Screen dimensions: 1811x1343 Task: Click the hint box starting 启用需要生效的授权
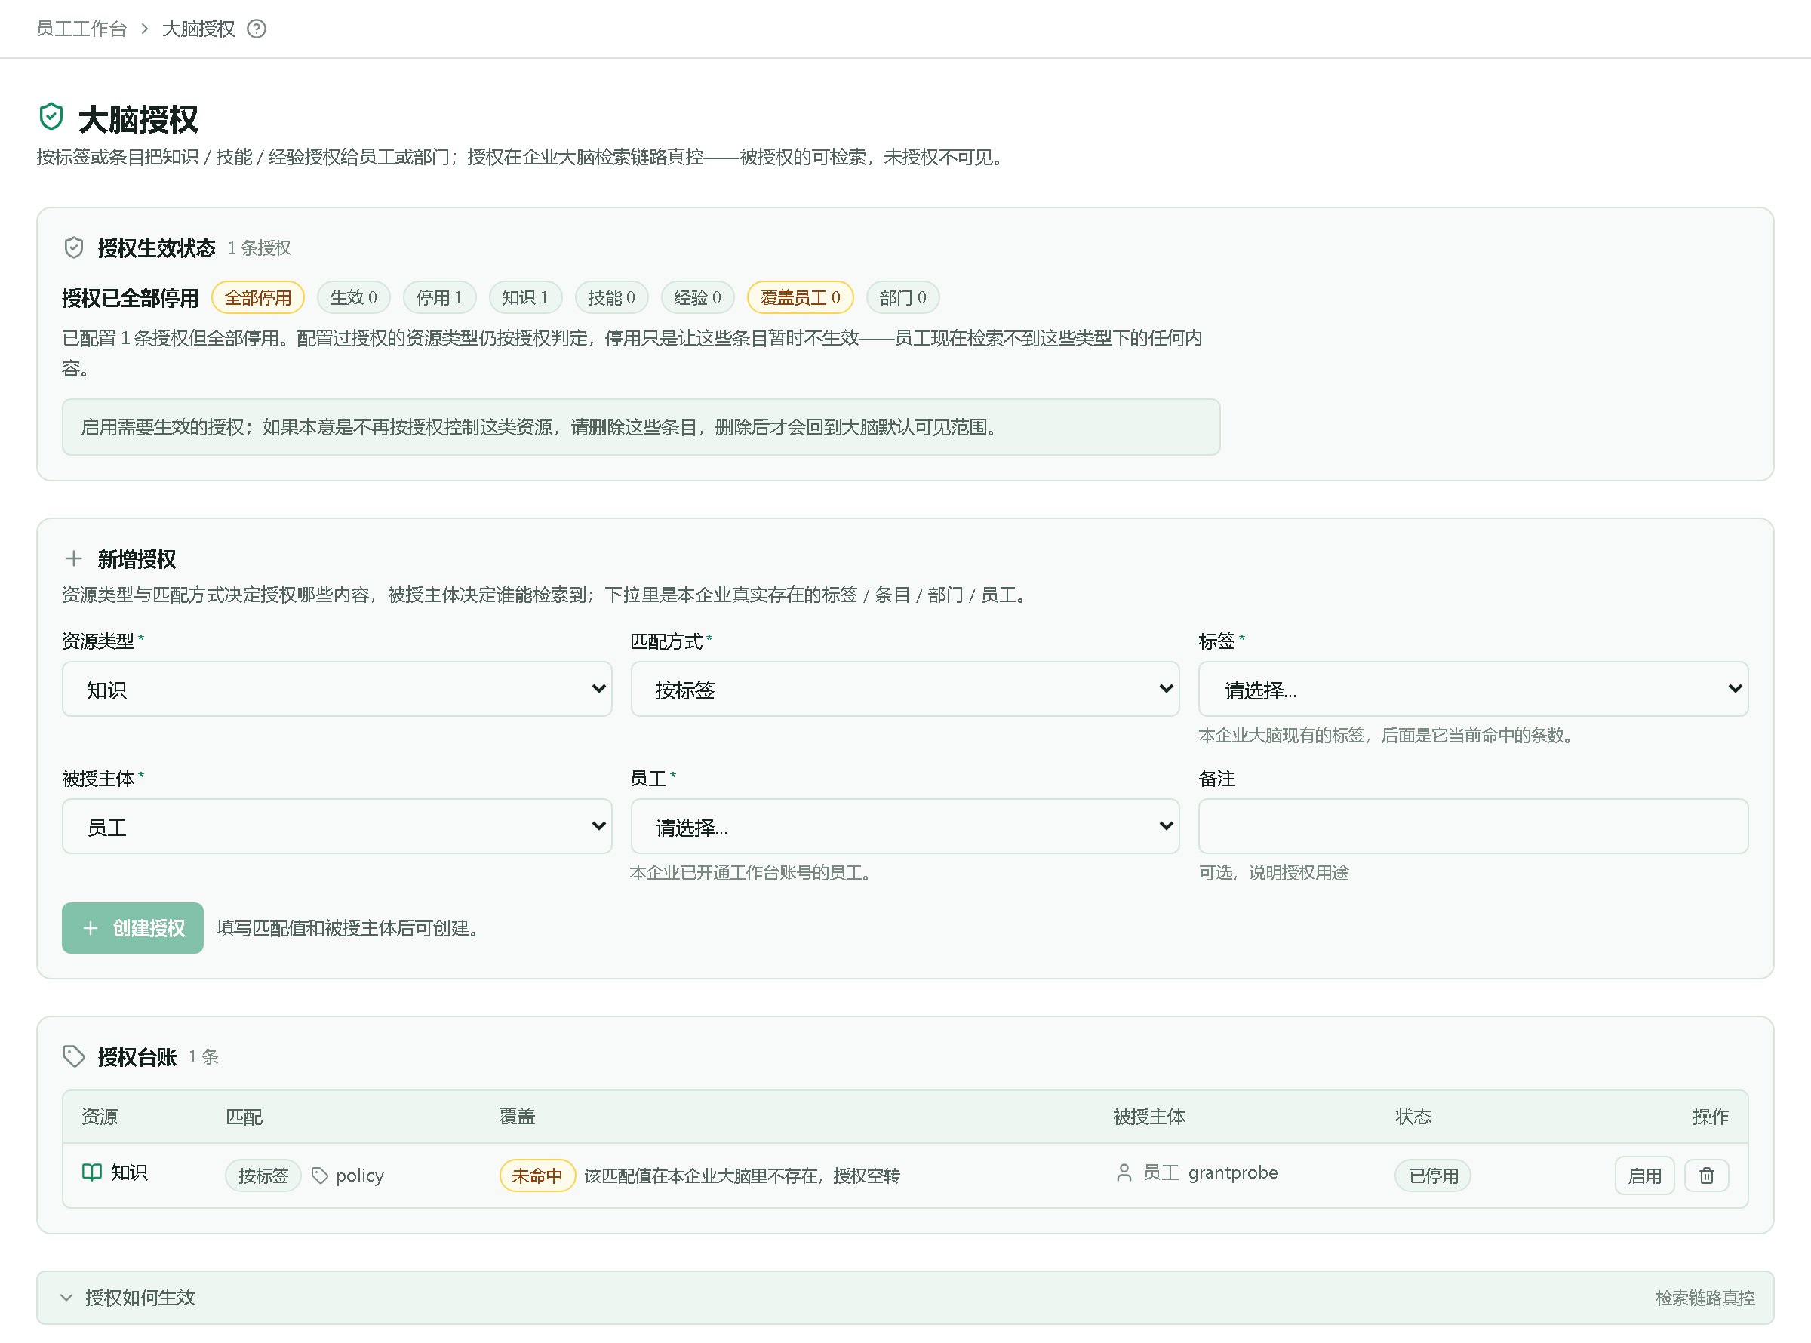coord(641,427)
